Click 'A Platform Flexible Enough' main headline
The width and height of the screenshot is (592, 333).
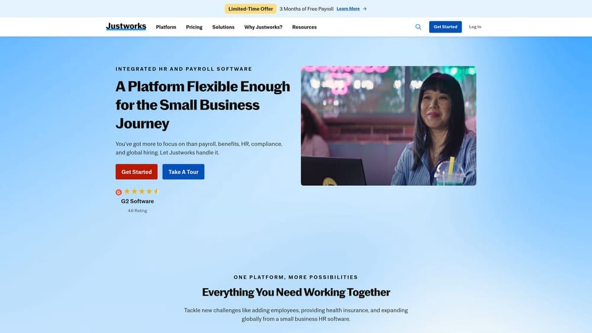(x=203, y=105)
